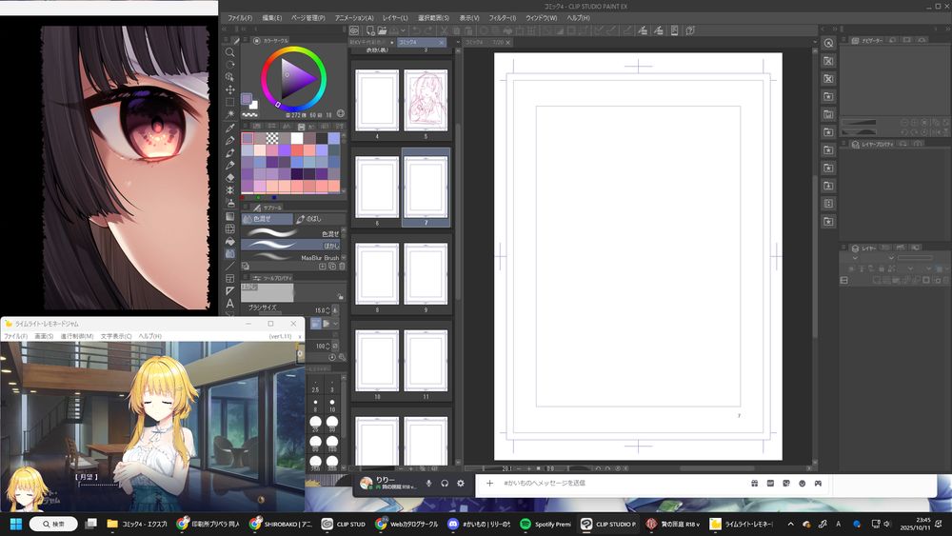The image size is (952, 536).
Task: Deafen with headphones icon in Discord
Action: 445,484
